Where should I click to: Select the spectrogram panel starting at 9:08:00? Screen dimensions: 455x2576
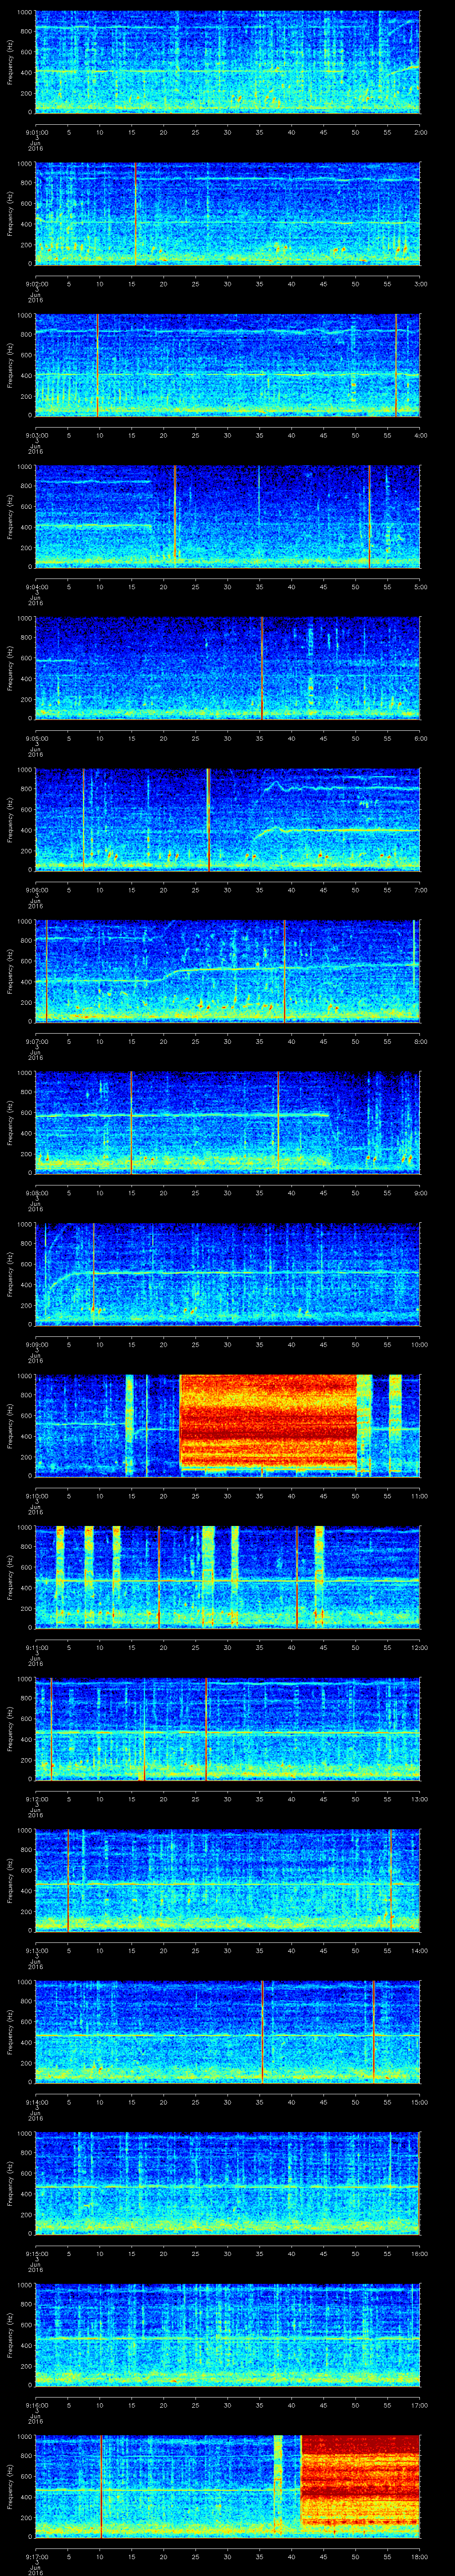(x=228, y=1122)
